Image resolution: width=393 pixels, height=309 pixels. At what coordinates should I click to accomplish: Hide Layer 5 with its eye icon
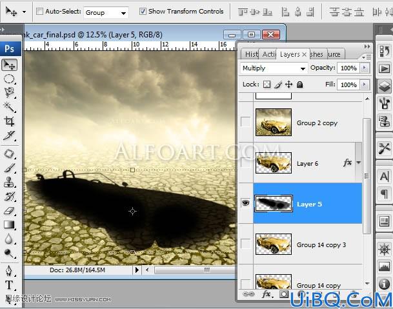pos(246,203)
